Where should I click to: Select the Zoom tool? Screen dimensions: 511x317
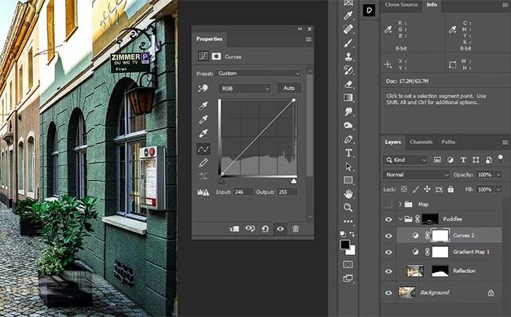pos(348,208)
